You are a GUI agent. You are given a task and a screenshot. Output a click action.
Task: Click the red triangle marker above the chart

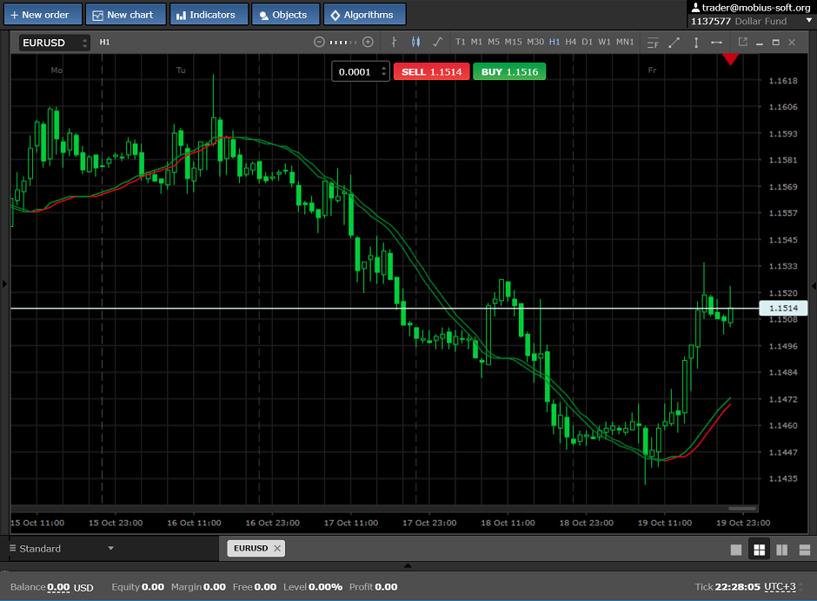[730, 59]
